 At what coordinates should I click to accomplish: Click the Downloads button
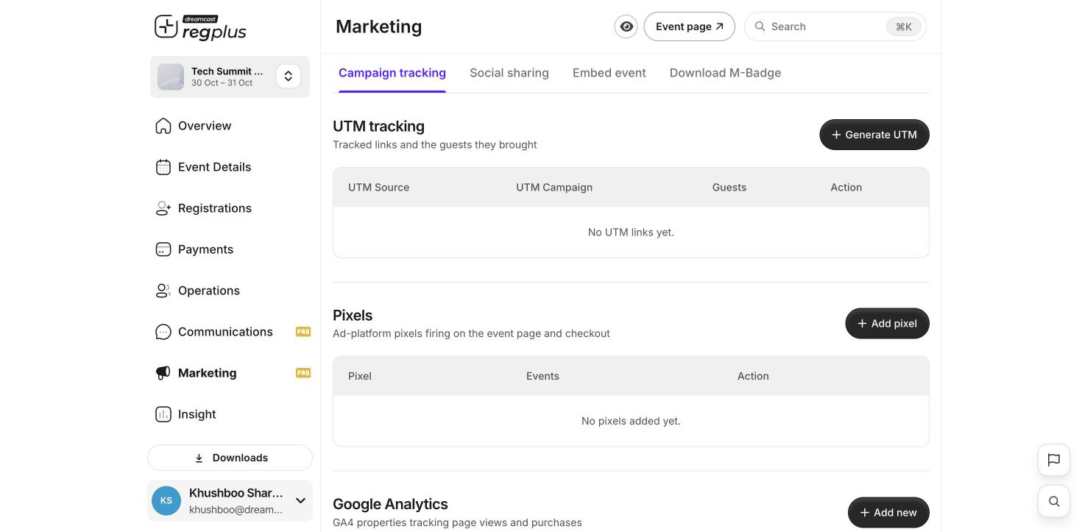point(230,458)
